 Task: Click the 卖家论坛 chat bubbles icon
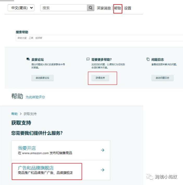pyautogui.click(x=28, y=59)
